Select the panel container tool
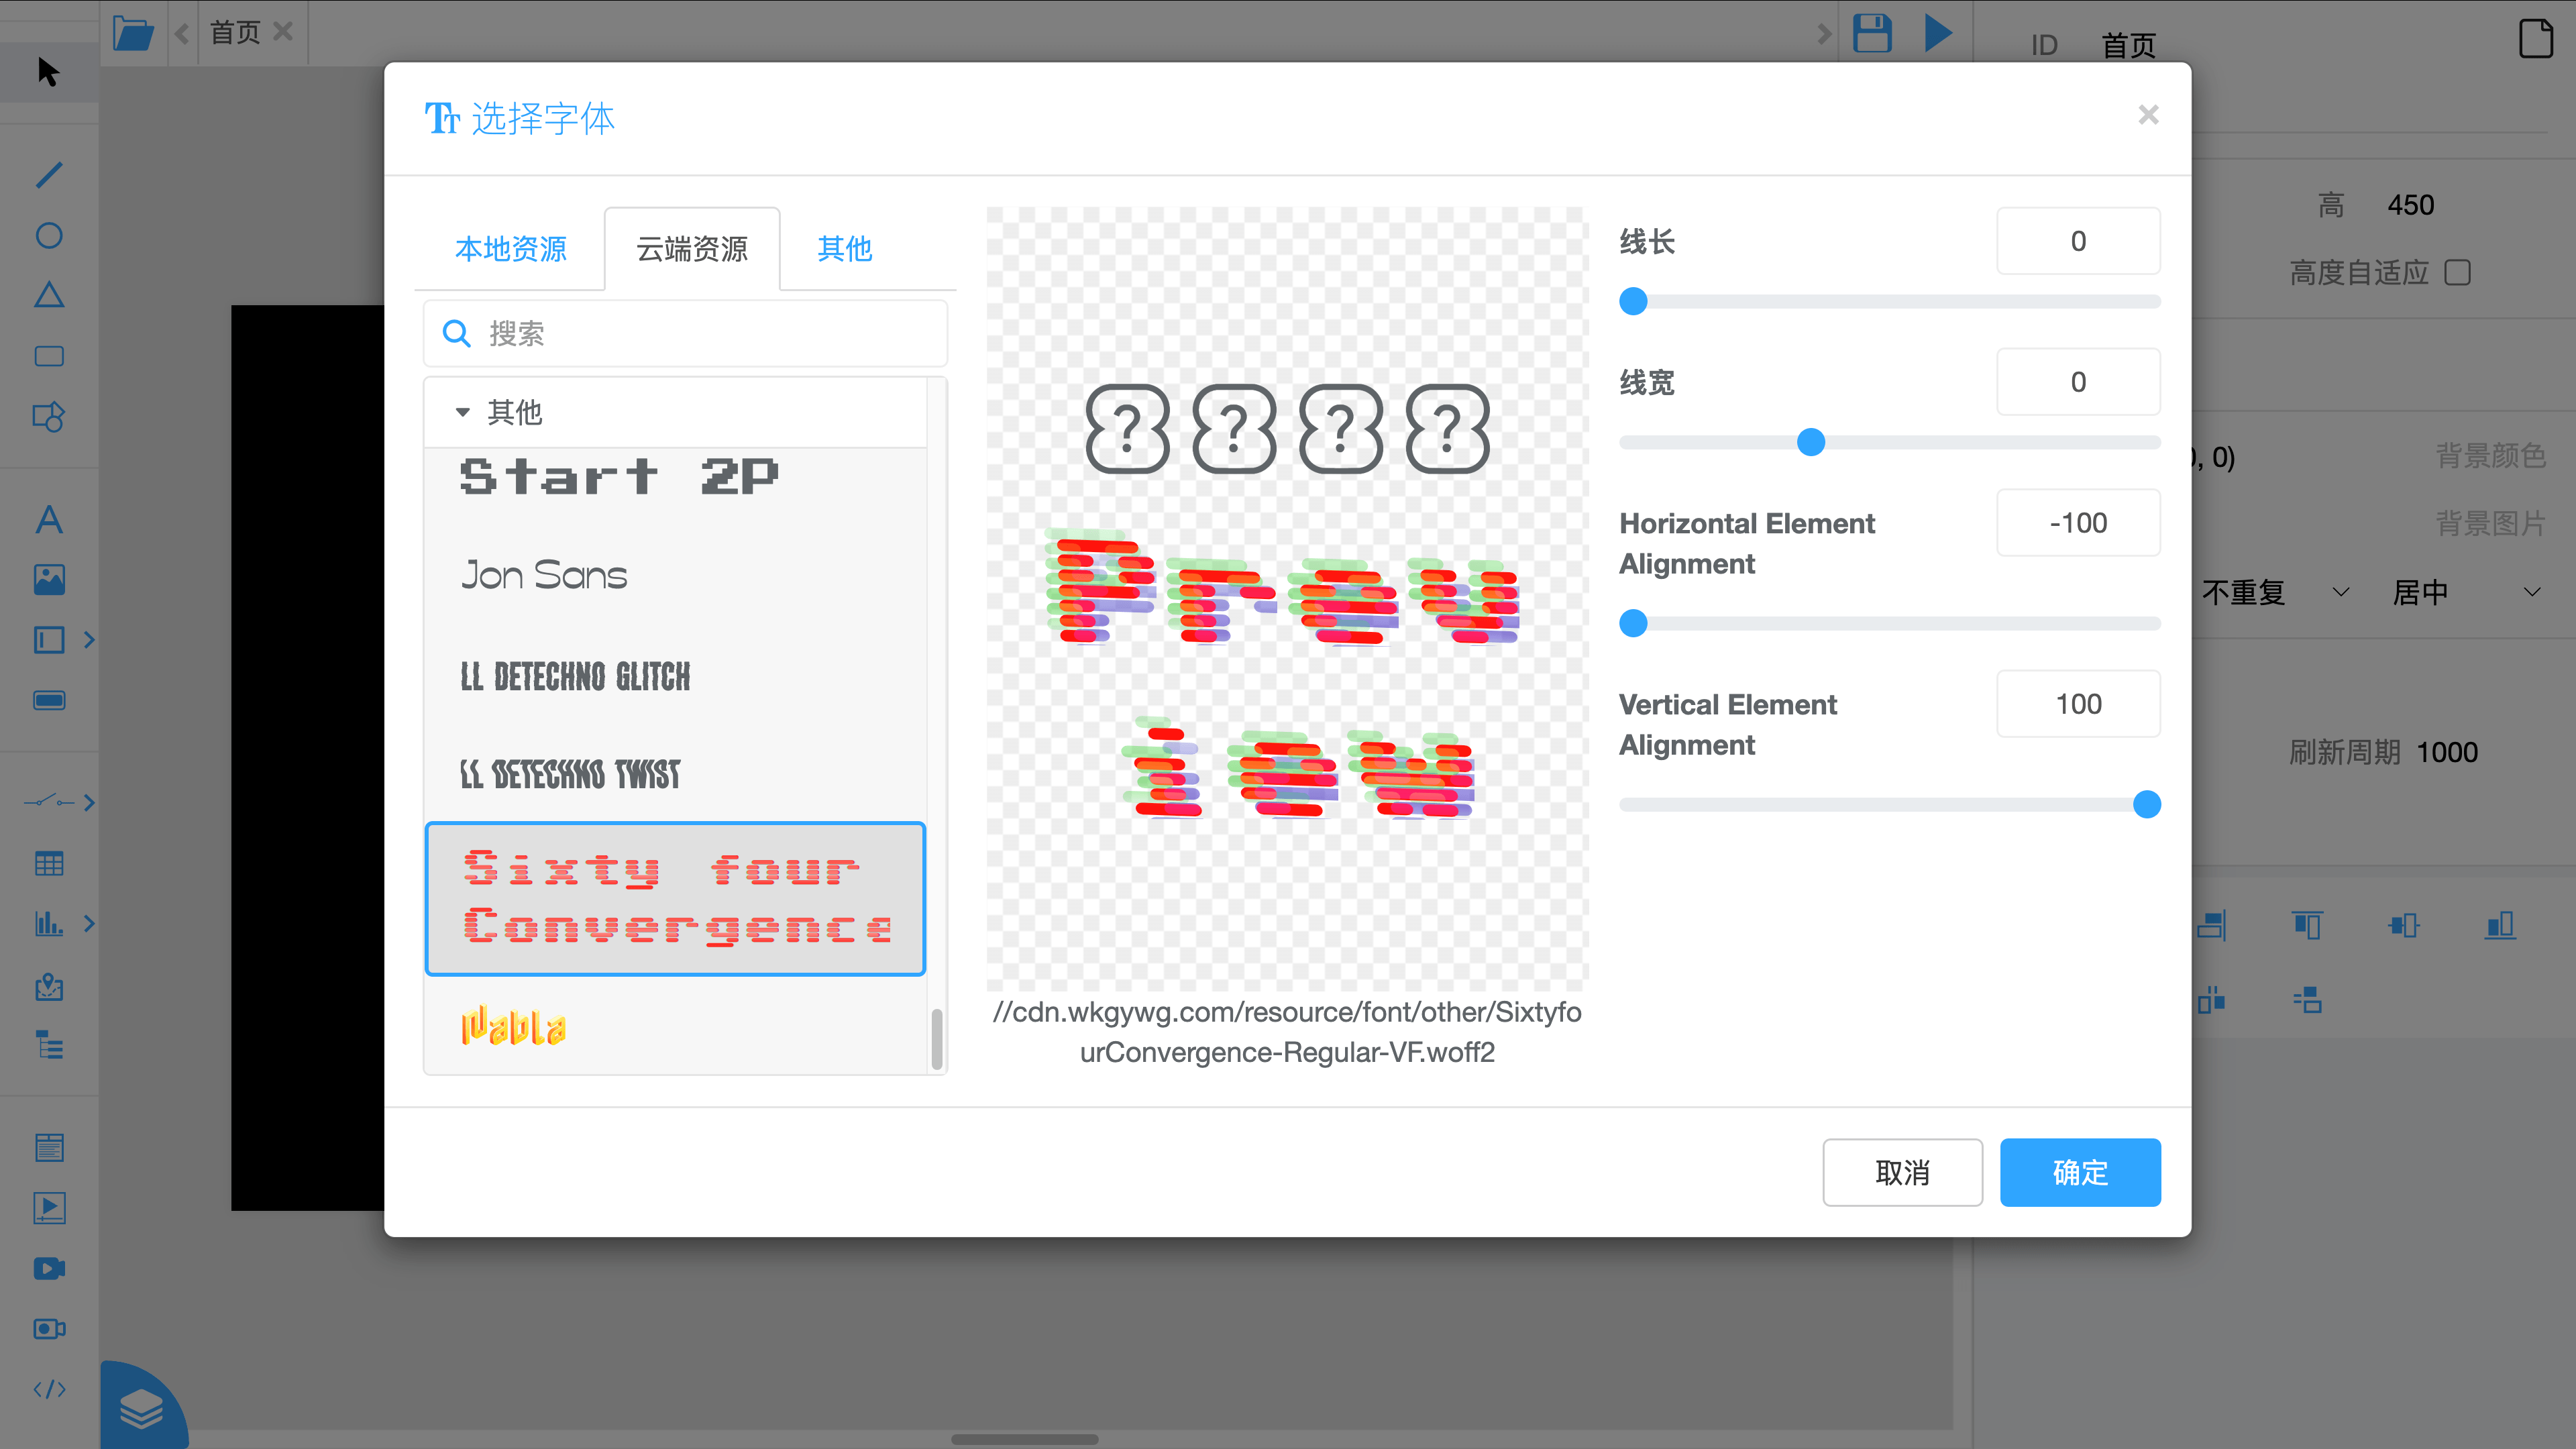Image resolution: width=2576 pixels, height=1449 pixels. [49, 640]
